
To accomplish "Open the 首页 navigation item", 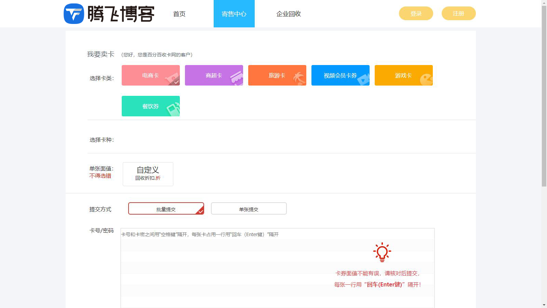I will pos(179,14).
